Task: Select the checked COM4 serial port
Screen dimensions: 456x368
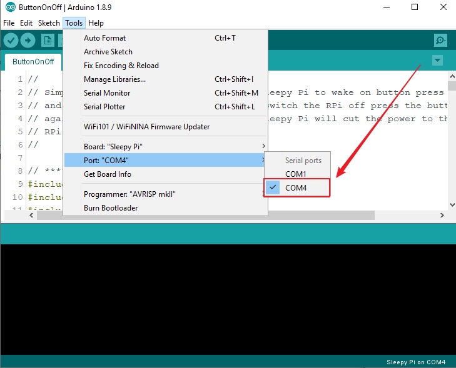Action: [297, 187]
